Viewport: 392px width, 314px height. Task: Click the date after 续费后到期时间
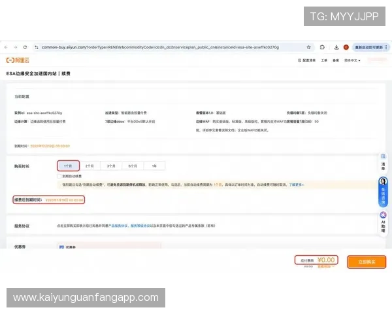[64, 200]
